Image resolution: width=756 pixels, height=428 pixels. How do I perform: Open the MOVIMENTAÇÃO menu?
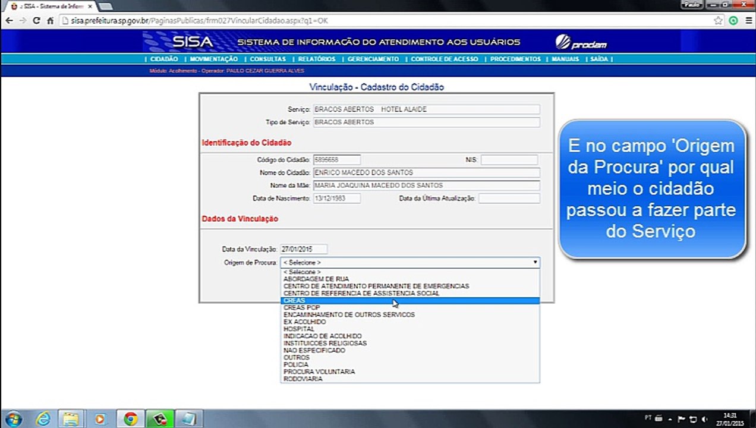pyautogui.click(x=214, y=59)
